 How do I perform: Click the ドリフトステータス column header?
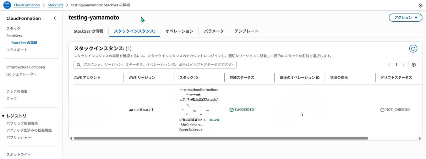pyautogui.click(x=396, y=77)
